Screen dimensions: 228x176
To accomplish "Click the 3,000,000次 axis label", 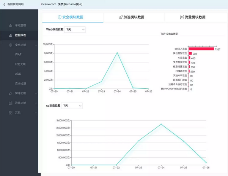I will (63, 120).
